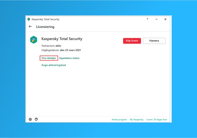The image size is (197, 138).
Task: Click the Kaspersky shield icon in title bar
Action: pos(29,19)
